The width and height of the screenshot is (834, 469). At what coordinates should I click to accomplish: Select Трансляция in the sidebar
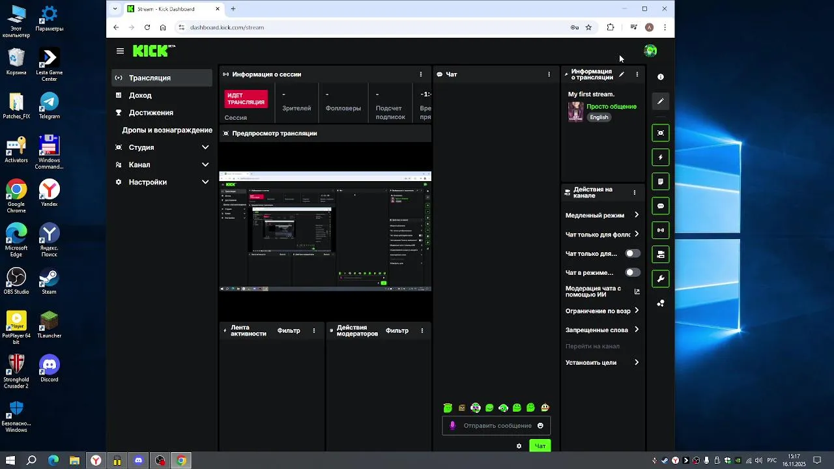(x=162, y=78)
